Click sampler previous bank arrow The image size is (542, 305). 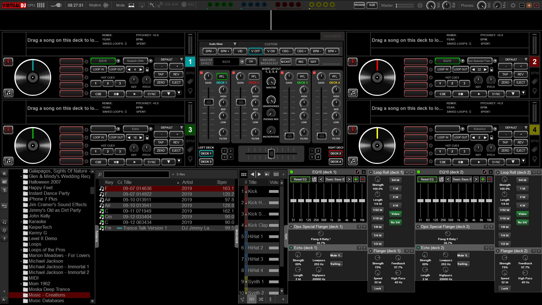point(252,174)
